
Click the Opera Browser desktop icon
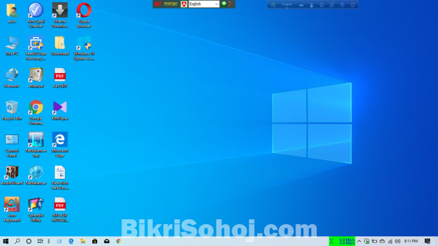tap(84, 11)
